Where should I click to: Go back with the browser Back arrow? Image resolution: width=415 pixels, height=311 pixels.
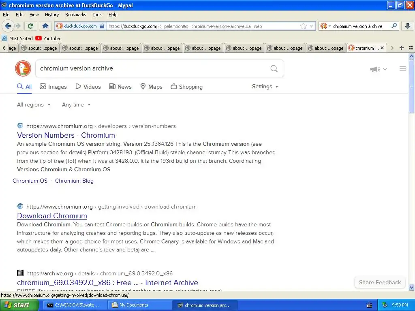click(8, 26)
